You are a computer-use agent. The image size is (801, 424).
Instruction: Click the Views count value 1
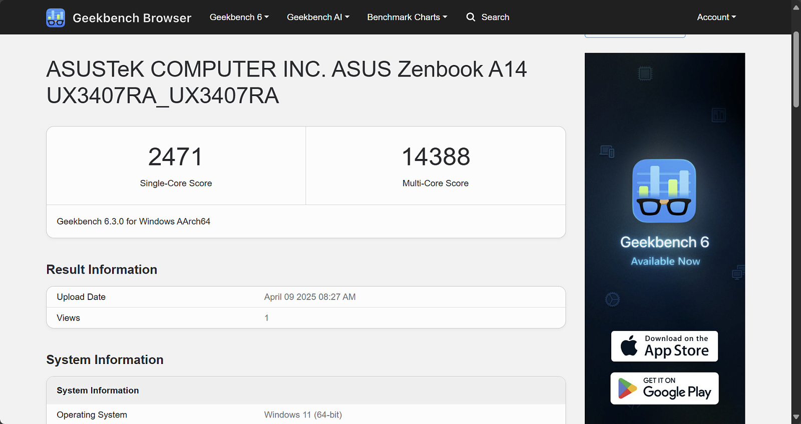(x=266, y=318)
